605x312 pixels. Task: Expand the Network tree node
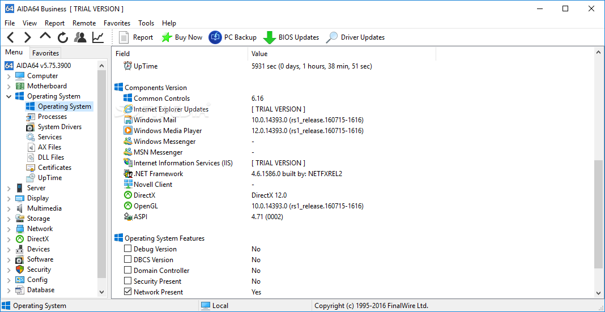point(9,229)
